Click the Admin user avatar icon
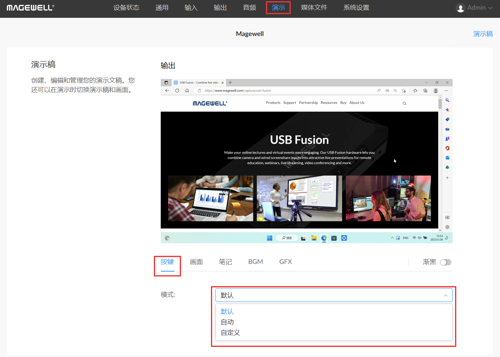The image size is (500, 357). click(x=460, y=8)
